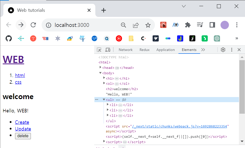The width and height of the screenshot is (245, 148).
Task: Open the red YBM bookmark
Action: coord(45,38)
